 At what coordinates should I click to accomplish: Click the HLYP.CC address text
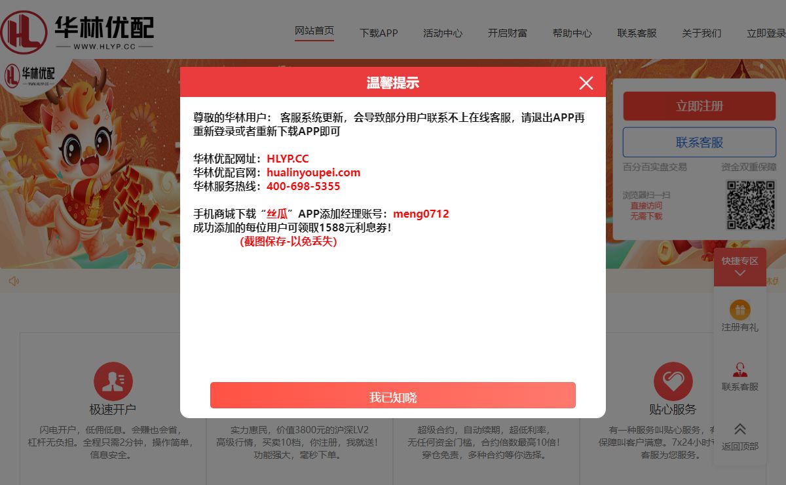(x=288, y=159)
